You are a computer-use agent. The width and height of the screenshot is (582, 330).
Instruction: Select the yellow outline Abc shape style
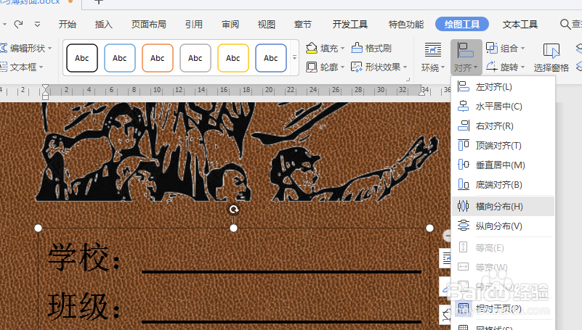(233, 58)
